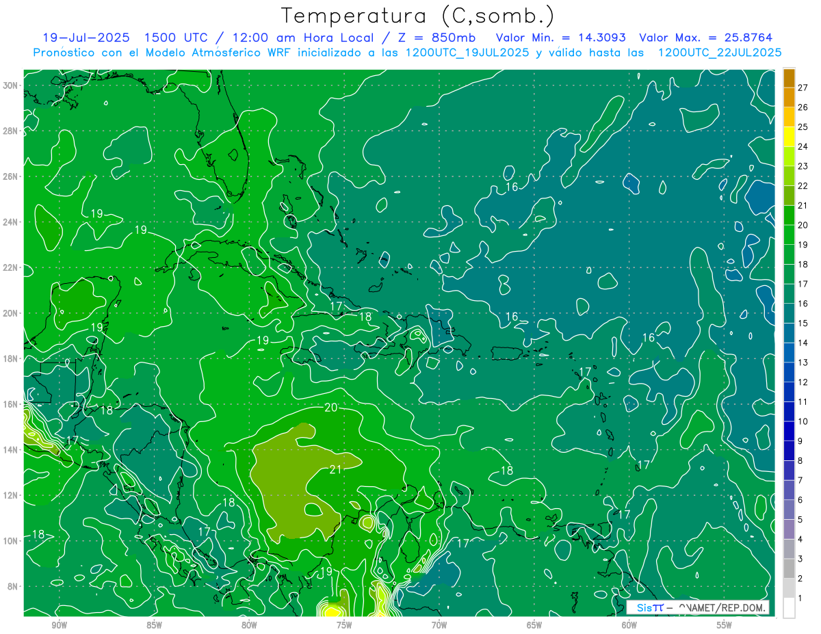
Task: Click the '20' contour label on the map
Action: 331,408
